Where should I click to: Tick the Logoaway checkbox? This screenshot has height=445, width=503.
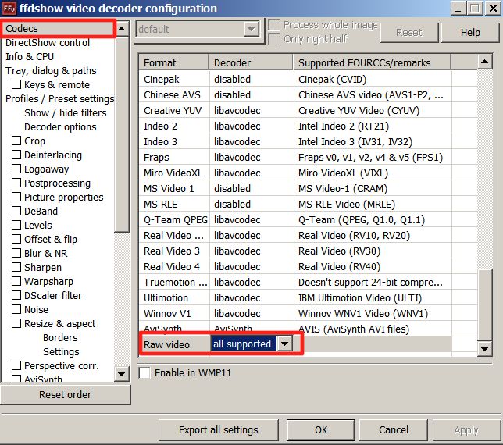[x=16, y=169]
